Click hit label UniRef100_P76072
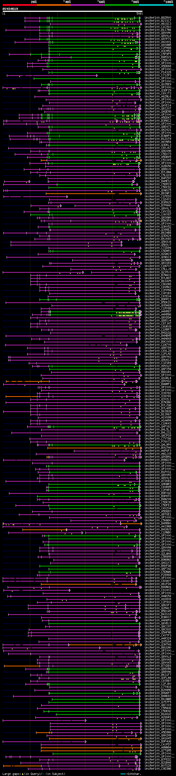Image resolution: width=176 pixels, height=776 pixels. tap(158, 442)
